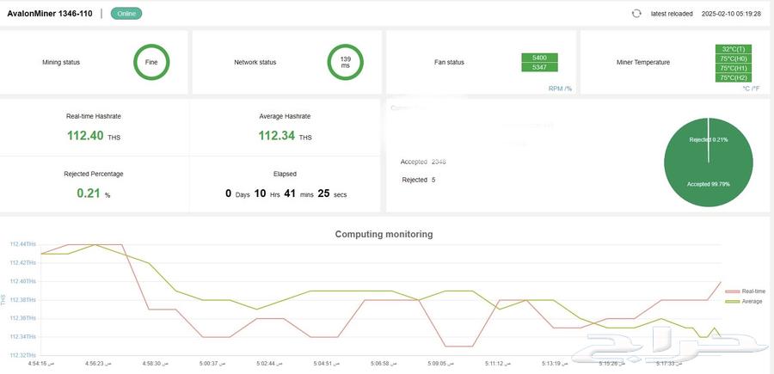This screenshot has height=374, width=774.
Task: Click the Fine mining status ring
Action: pos(151,62)
